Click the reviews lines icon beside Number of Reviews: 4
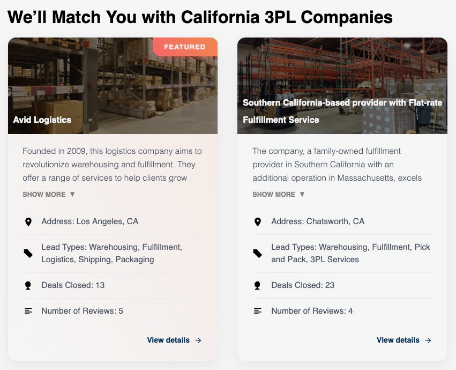Screen dimensions: 456x370 [258, 311]
